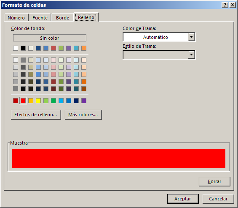Click the Borrar button

click(214, 181)
